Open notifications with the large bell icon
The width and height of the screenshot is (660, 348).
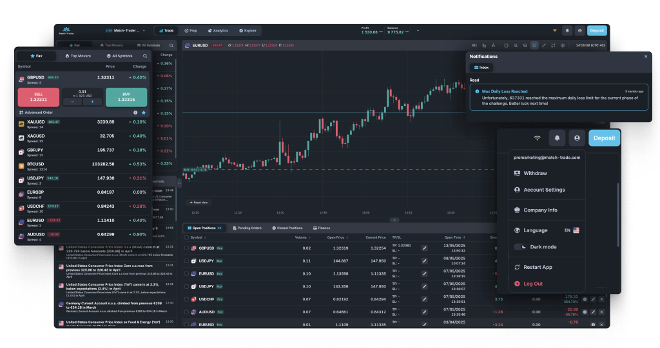(x=557, y=138)
